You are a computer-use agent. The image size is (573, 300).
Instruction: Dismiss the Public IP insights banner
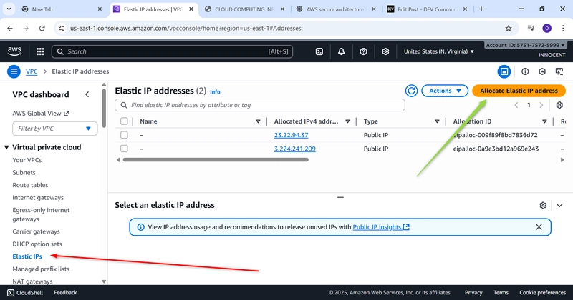[x=539, y=227]
